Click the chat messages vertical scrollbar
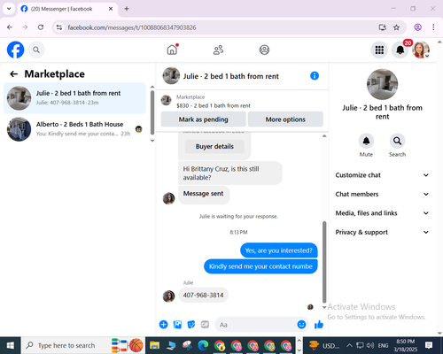Viewport: 443px width, 354px height. coord(324,262)
